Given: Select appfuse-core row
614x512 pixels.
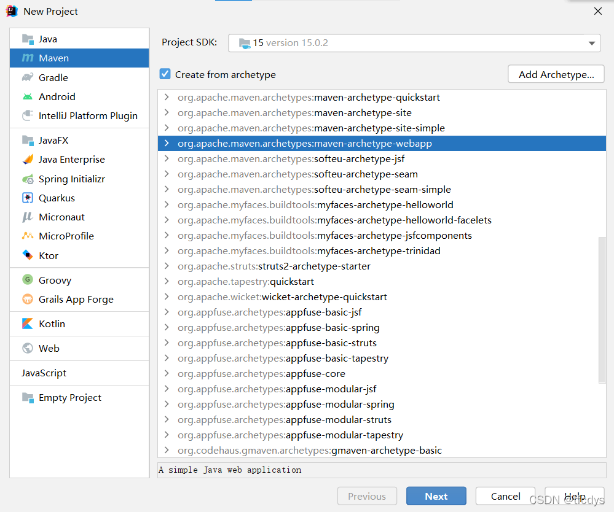Looking at the screenshot, I should pyautogui.click(x=382, y=373).
